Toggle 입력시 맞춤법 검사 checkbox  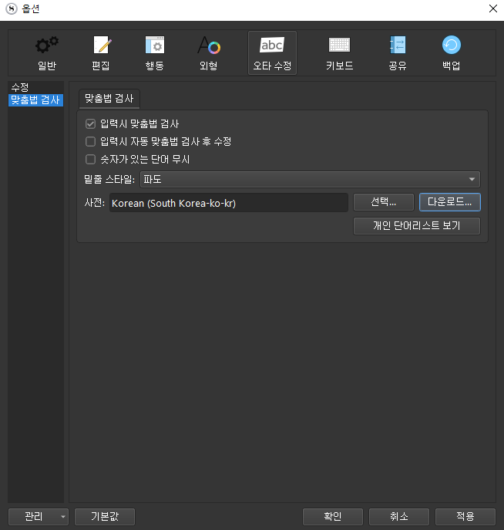[x=90, y=123]
